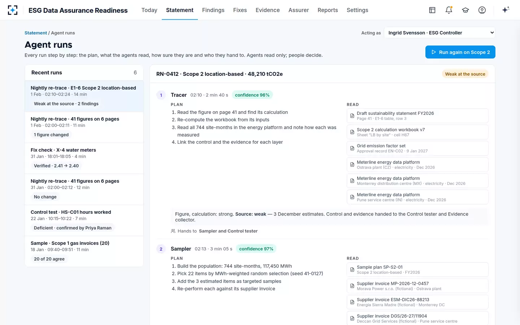This screenshot has width=520, height=325.
Task: Open run Fix check X-4 water meters
Action: point(84,158)
